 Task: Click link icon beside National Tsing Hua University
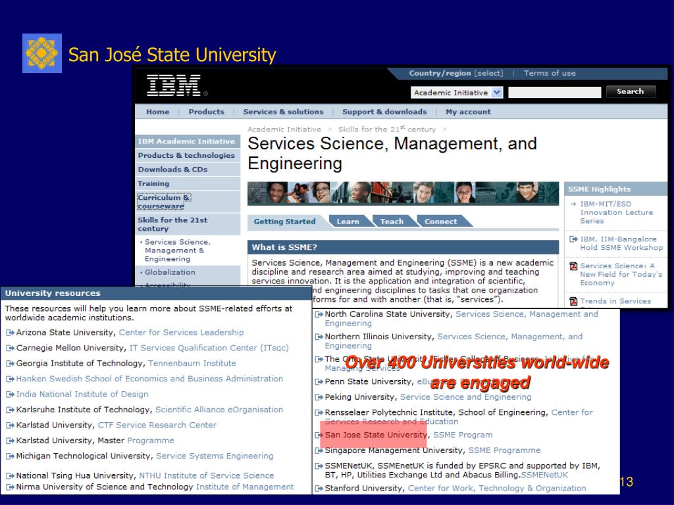pyautogui.click(x=9, y=476)
